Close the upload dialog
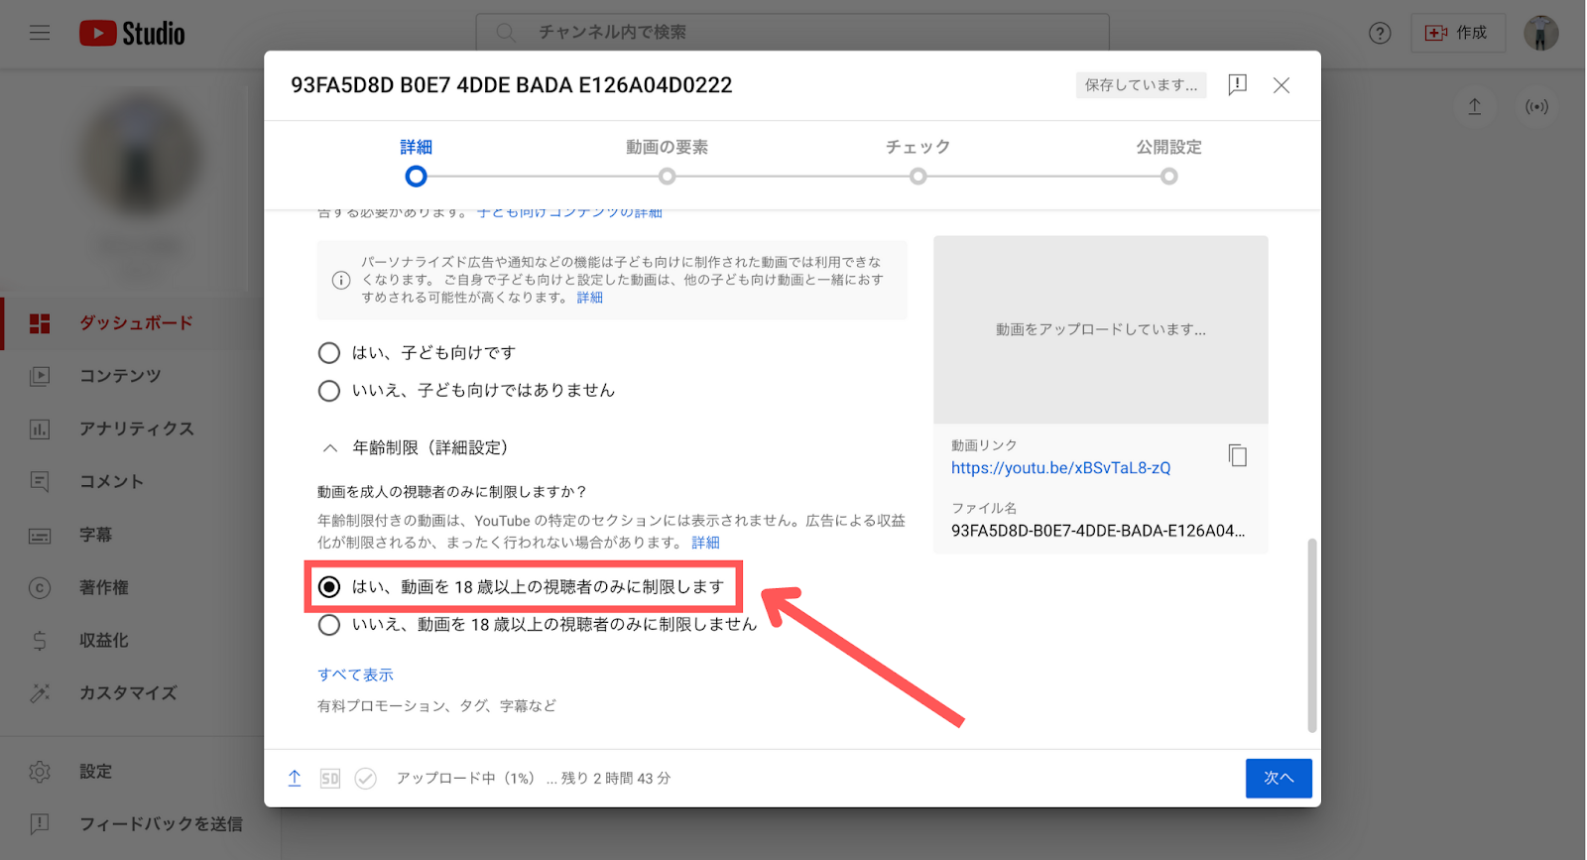This screenshot has width=1587, height=860. point(1282,85)
